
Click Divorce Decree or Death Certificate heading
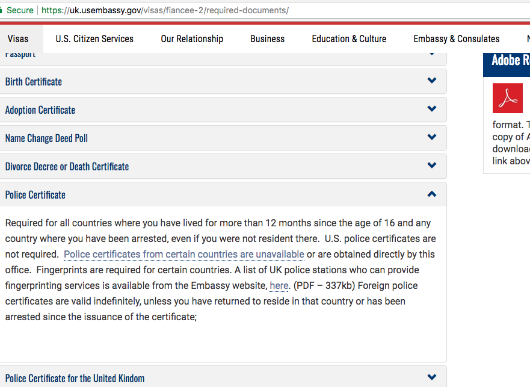(x=67, y=167)
